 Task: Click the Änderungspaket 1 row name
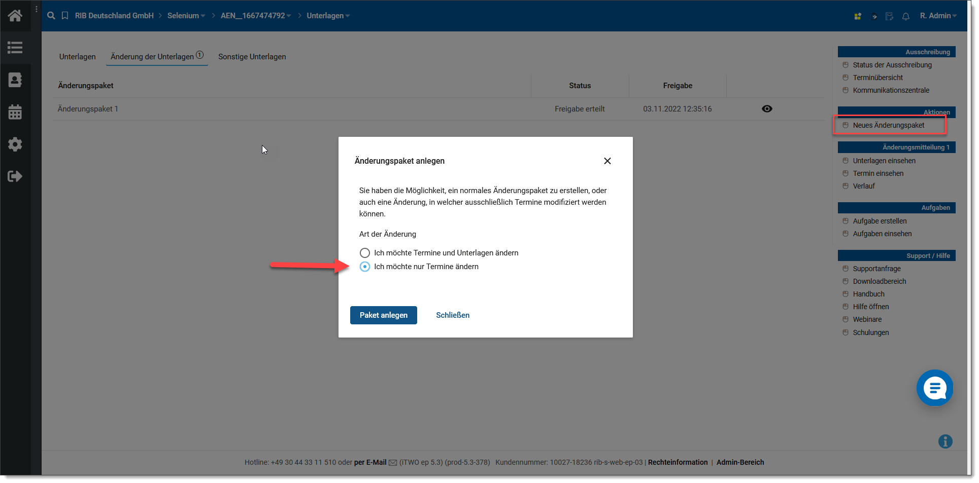[88, 109]
